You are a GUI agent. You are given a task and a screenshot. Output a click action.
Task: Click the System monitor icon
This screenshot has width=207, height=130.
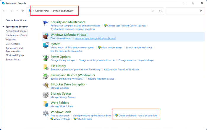(46, 45)
